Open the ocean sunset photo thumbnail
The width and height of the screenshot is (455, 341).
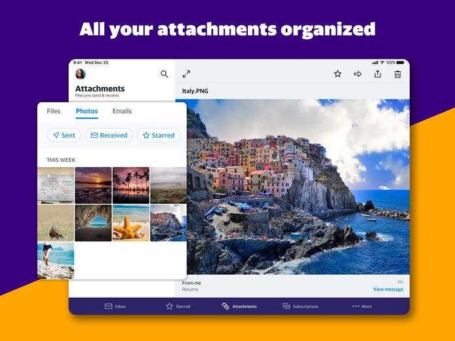coord(93,185)
